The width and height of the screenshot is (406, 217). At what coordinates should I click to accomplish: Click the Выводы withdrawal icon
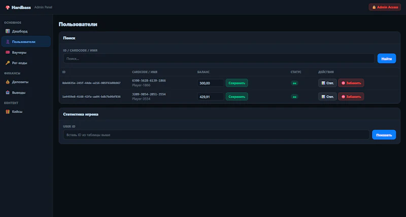point(8,92)
